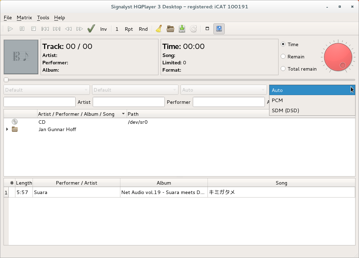The height and width of the screenshot is (258, 359).
Task: Close the HQPlayer window
Action: click(352, 7)
